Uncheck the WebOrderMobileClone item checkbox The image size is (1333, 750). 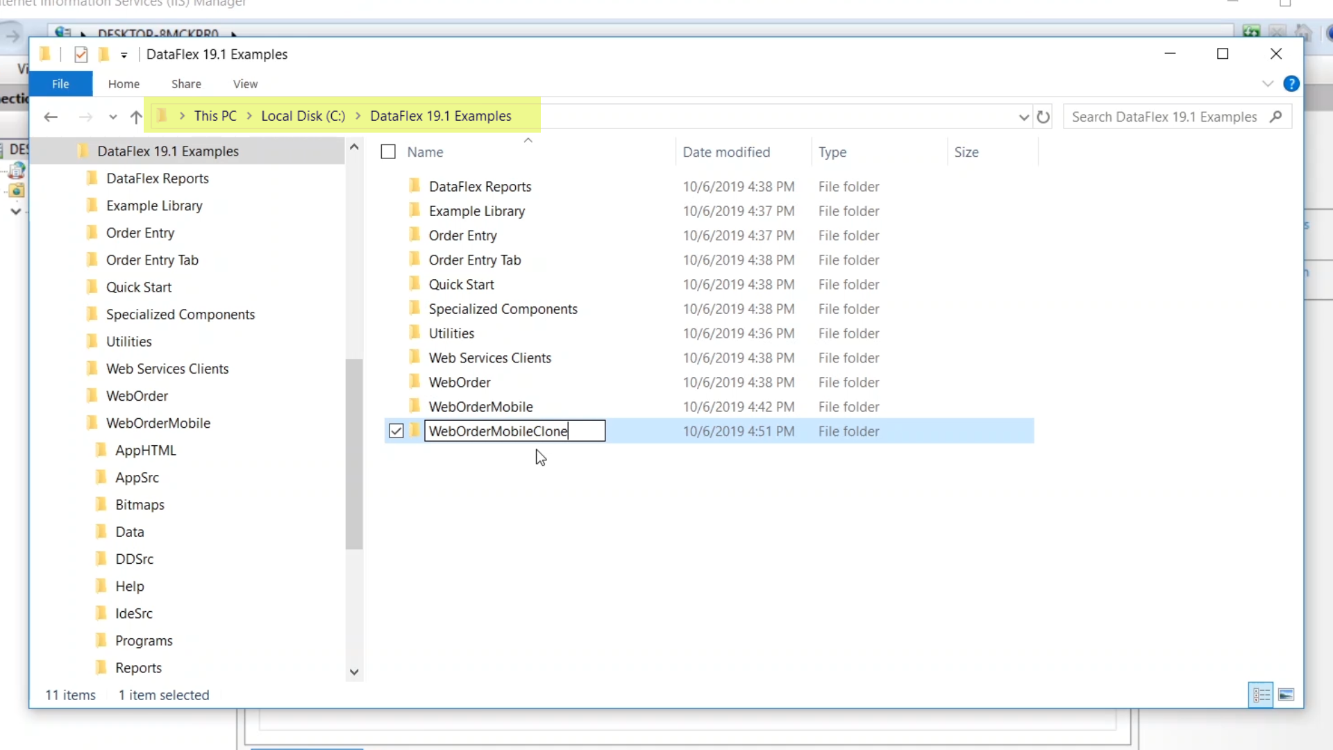coord(396,431)
